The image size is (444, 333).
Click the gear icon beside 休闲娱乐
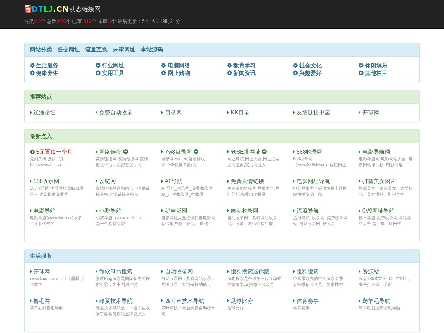click(x=361, y=65)
